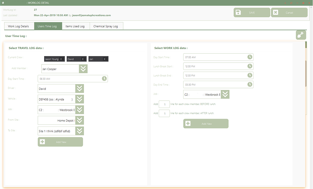The height and width of the screenshot is (189, 313).
Task: Expand the Driver dropdown
Action: (79, 88)
